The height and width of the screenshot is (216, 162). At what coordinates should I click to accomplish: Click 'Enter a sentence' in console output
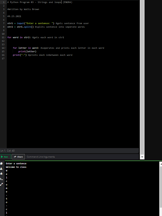click(16, 163)
